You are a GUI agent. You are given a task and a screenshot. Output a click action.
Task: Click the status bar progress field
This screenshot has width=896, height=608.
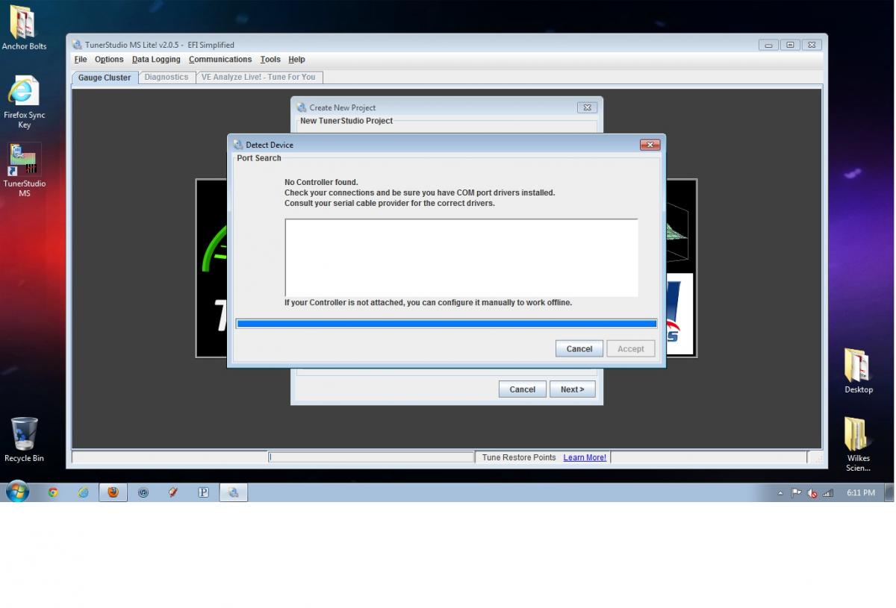tap(371, 457)
